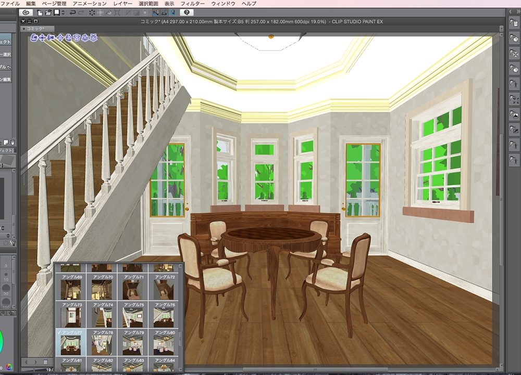Open the ページ管理 menu
Viewport: 521px width, 375px height.
point(54,4)
